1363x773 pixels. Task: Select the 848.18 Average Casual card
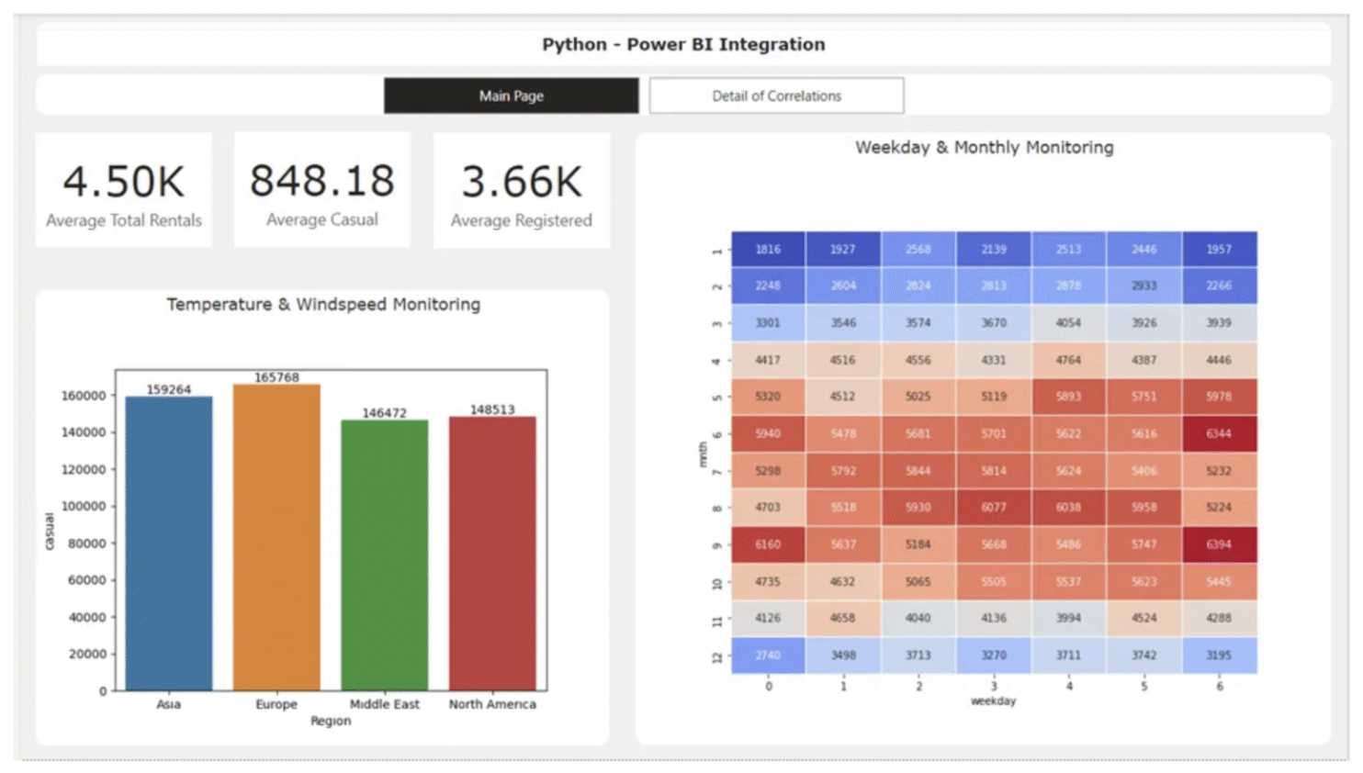322,190
